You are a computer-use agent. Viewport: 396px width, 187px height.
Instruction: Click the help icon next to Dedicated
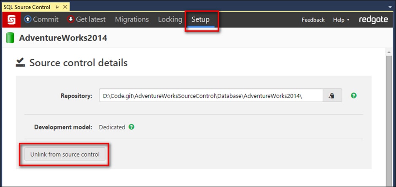pyautogui.click(x=131, y=127)
